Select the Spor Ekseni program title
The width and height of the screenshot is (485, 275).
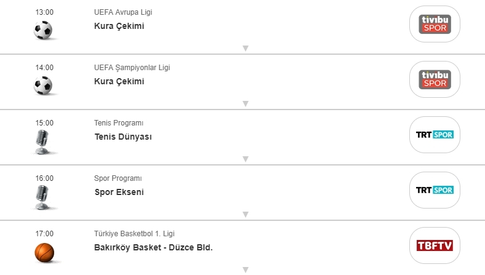click(x=119, y=192)
